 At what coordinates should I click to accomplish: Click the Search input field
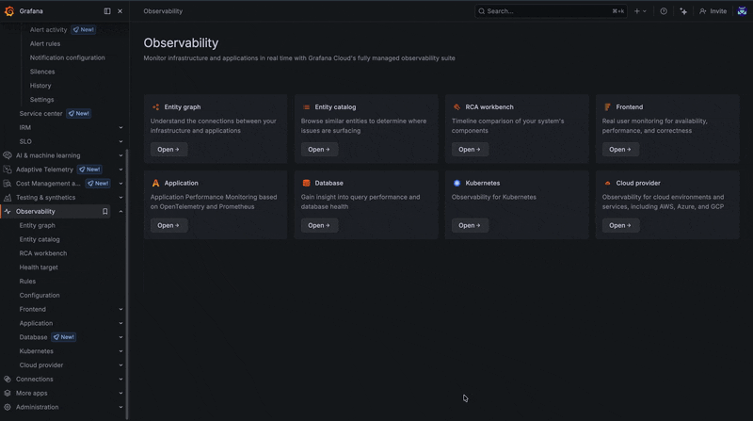(551, 11)
